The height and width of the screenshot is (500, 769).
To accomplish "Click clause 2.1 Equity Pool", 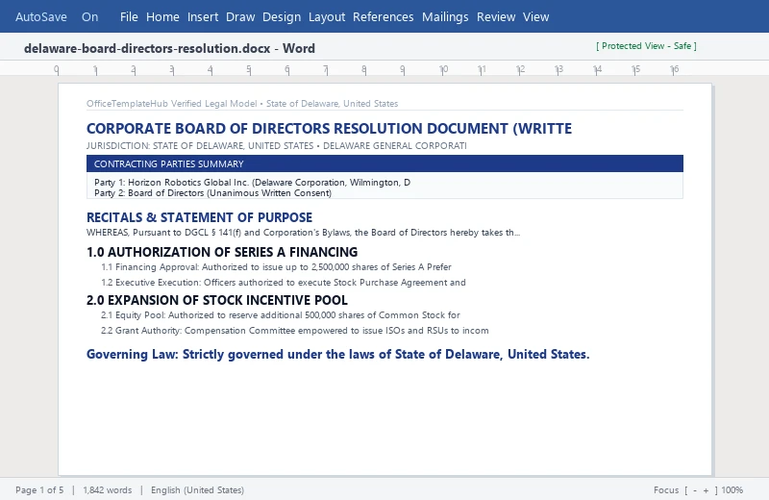I will (281, 315).
